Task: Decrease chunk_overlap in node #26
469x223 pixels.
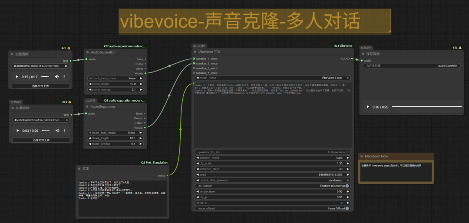Action: pyautogui.click(x=90, y=144)
